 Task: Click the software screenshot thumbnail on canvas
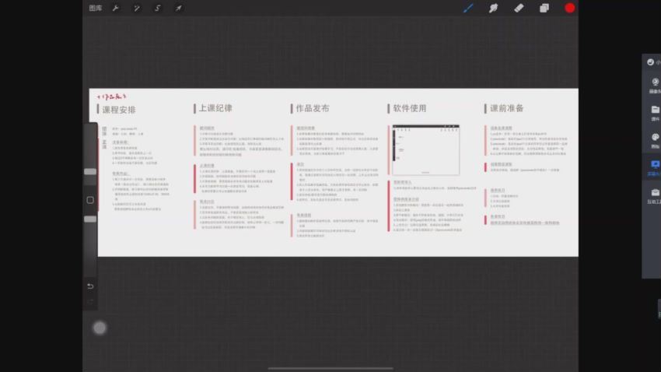[426, 149]
